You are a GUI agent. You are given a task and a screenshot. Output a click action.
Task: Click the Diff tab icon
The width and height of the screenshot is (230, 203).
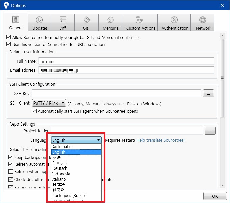[63, 20]
